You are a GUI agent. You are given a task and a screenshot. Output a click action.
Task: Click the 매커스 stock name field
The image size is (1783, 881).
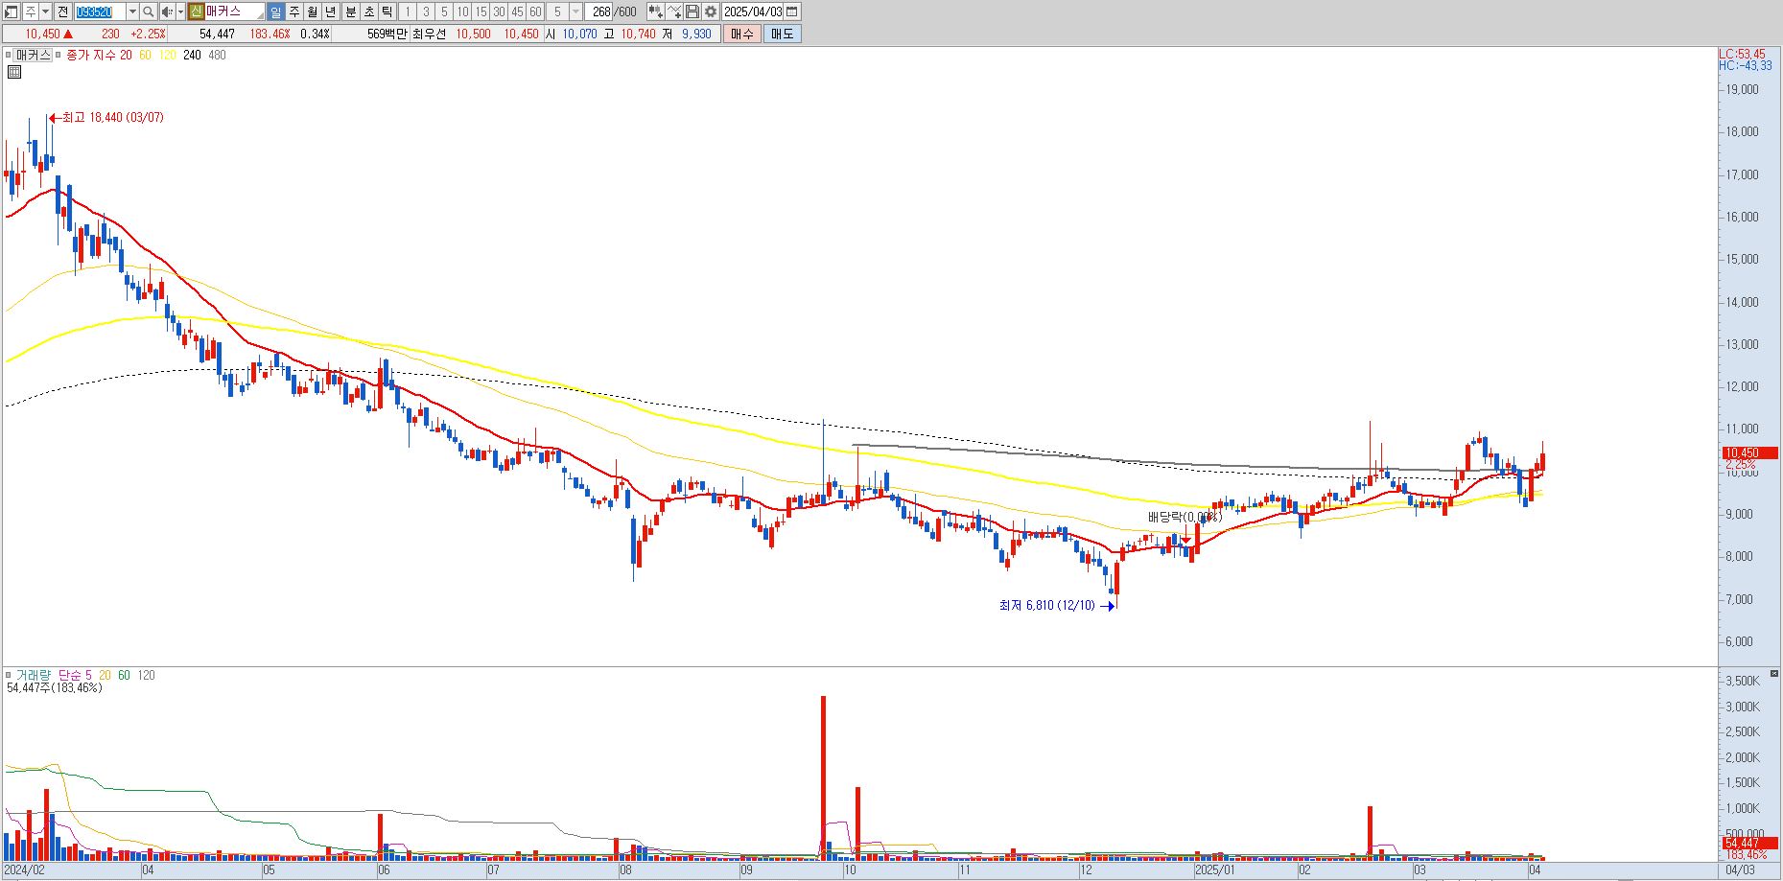[x=234, y=12]
